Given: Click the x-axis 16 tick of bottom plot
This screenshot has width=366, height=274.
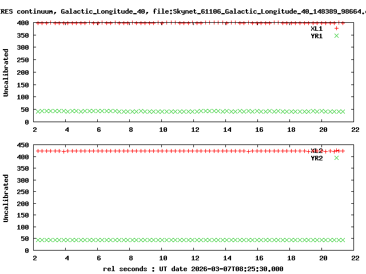Looking at the screenshot, I should 259,258.
